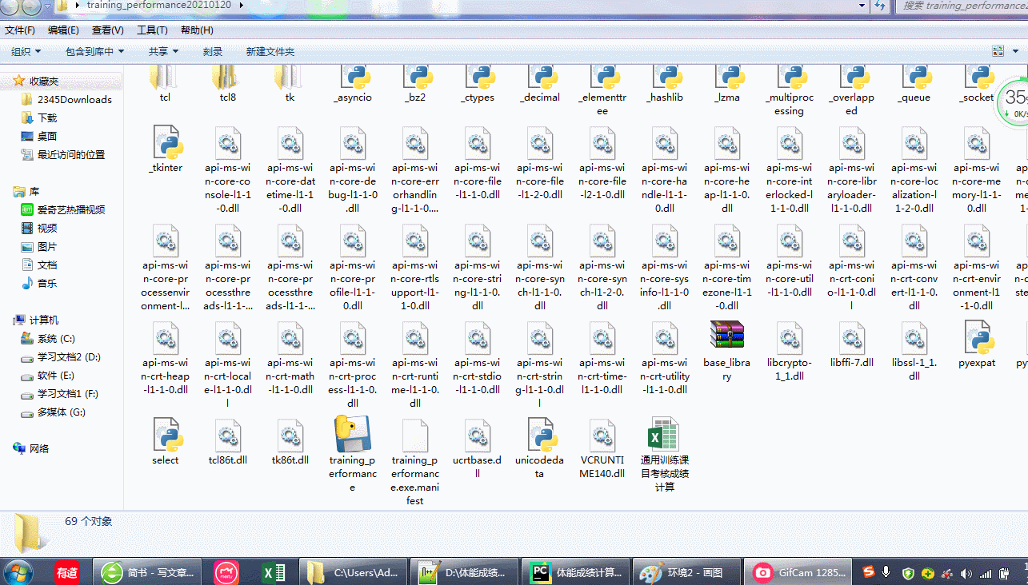Select the select Python file
Viewport: 1028px width, 585px height.
[166, 442]
